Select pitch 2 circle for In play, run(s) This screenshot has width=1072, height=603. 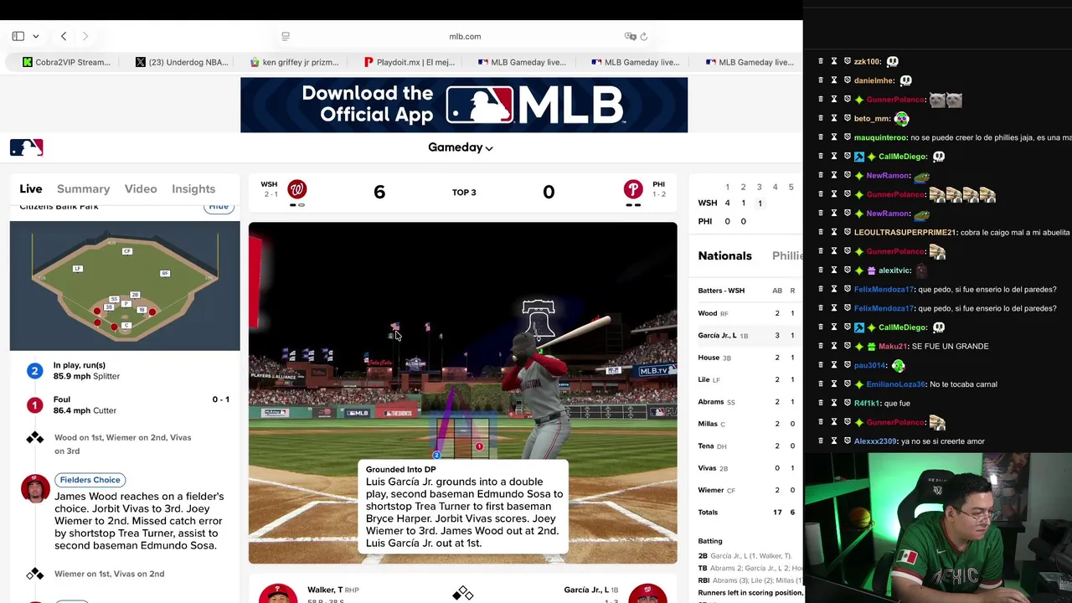pyautogui.click(x=34, y=370)
